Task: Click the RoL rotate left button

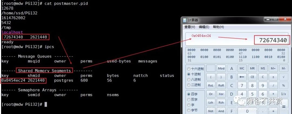Action: tap(211, 86)
